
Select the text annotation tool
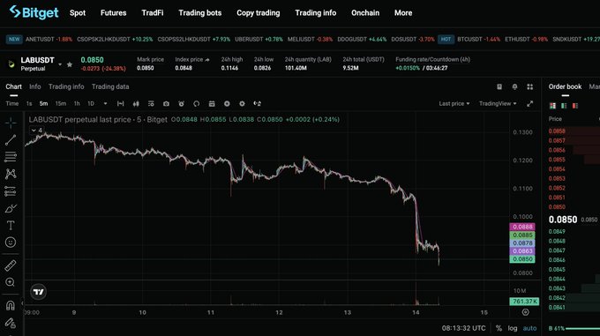(11, 225)
